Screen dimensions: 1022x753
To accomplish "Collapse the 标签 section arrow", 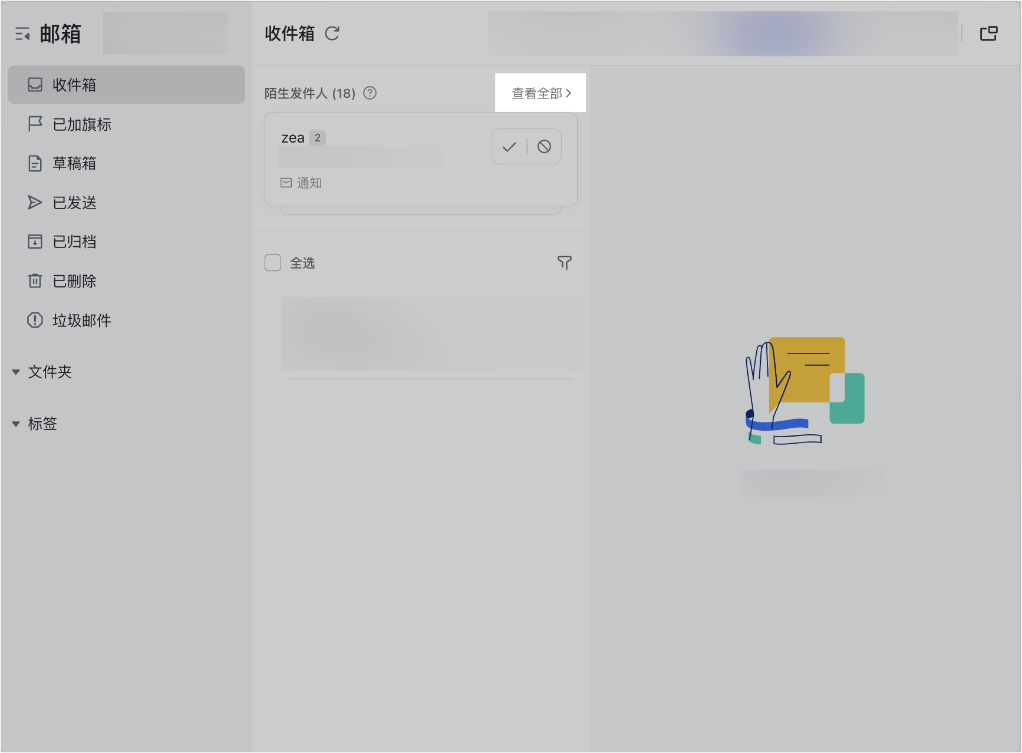I will [16, 424].
